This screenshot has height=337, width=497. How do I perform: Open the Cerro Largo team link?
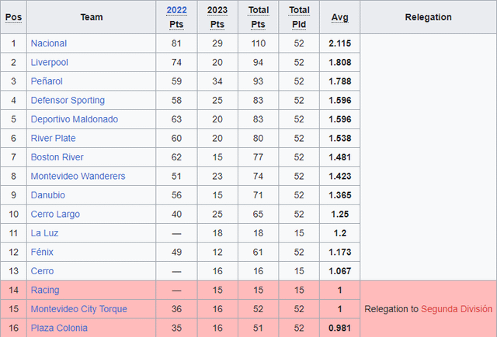[x=55, y=214]
